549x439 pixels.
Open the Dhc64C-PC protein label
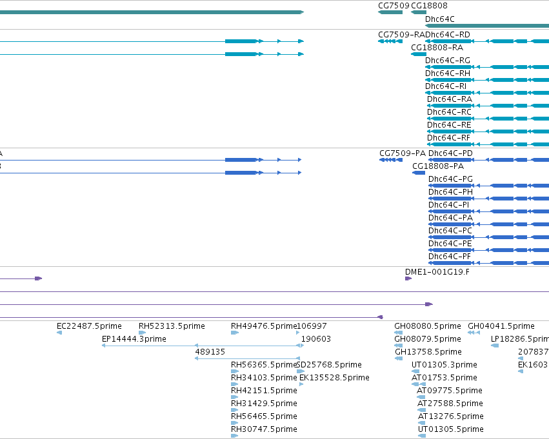(450, 231)
